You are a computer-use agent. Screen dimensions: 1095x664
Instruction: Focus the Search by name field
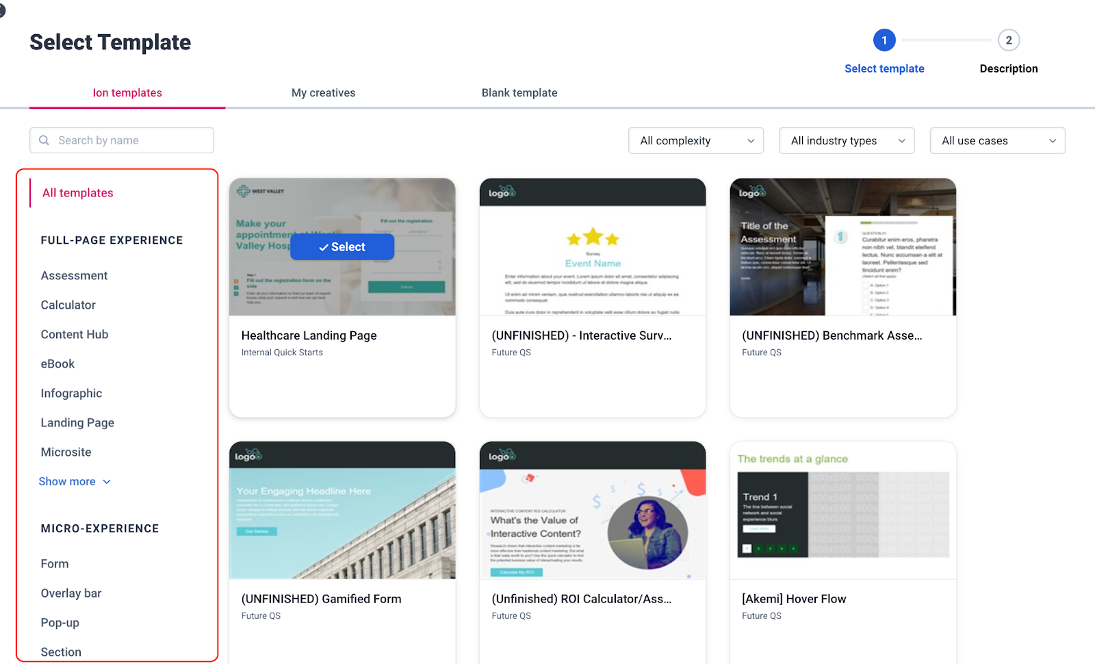[122, 140]
